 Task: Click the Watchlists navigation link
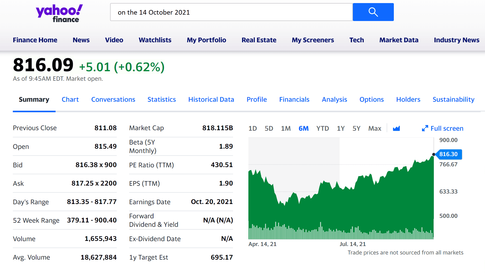[x=155, y=40]
